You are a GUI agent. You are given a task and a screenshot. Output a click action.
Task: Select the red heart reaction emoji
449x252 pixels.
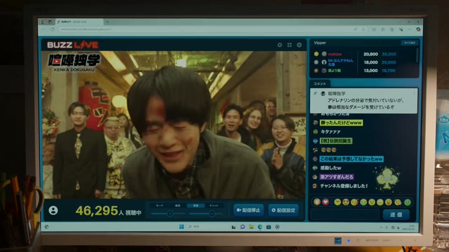coord(326,202)
